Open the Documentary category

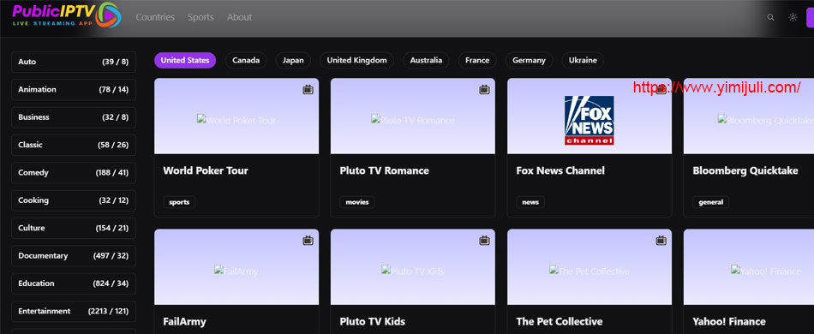coord(73,256)
